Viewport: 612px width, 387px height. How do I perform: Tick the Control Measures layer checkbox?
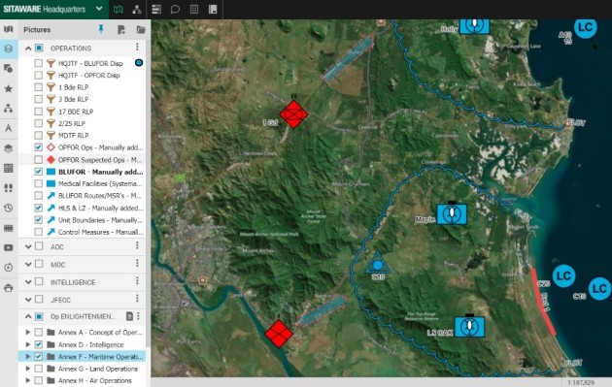point(38,232)
